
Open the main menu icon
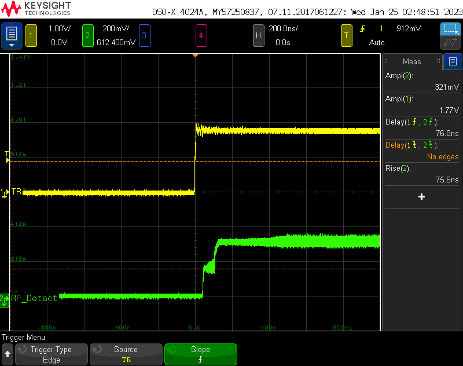pyautogui.click(x=12, y=35)
